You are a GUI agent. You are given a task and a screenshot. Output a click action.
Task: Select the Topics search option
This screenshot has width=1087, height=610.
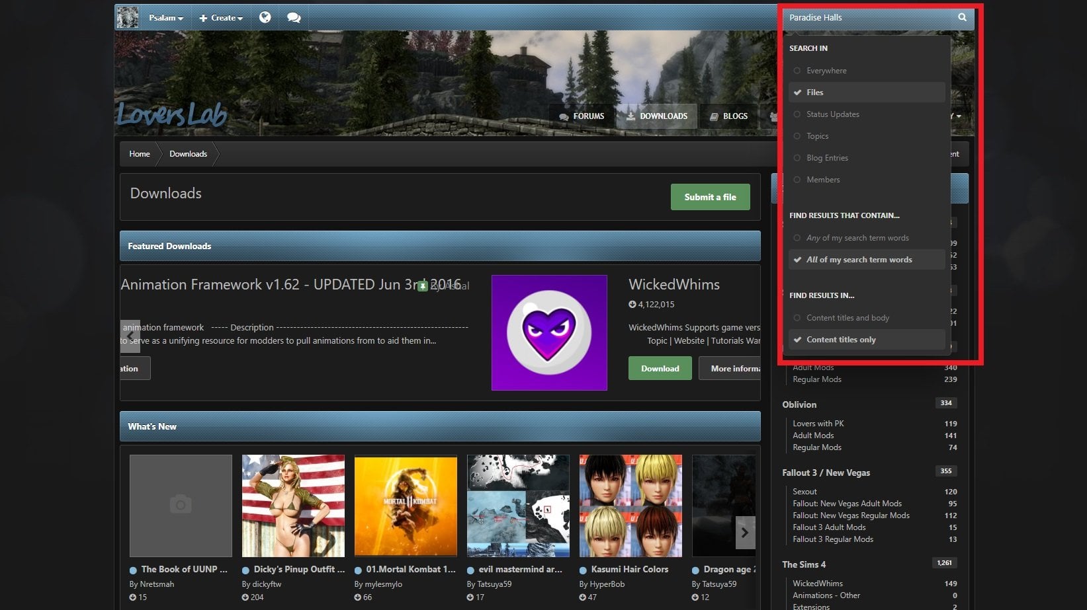click(866, 136)
